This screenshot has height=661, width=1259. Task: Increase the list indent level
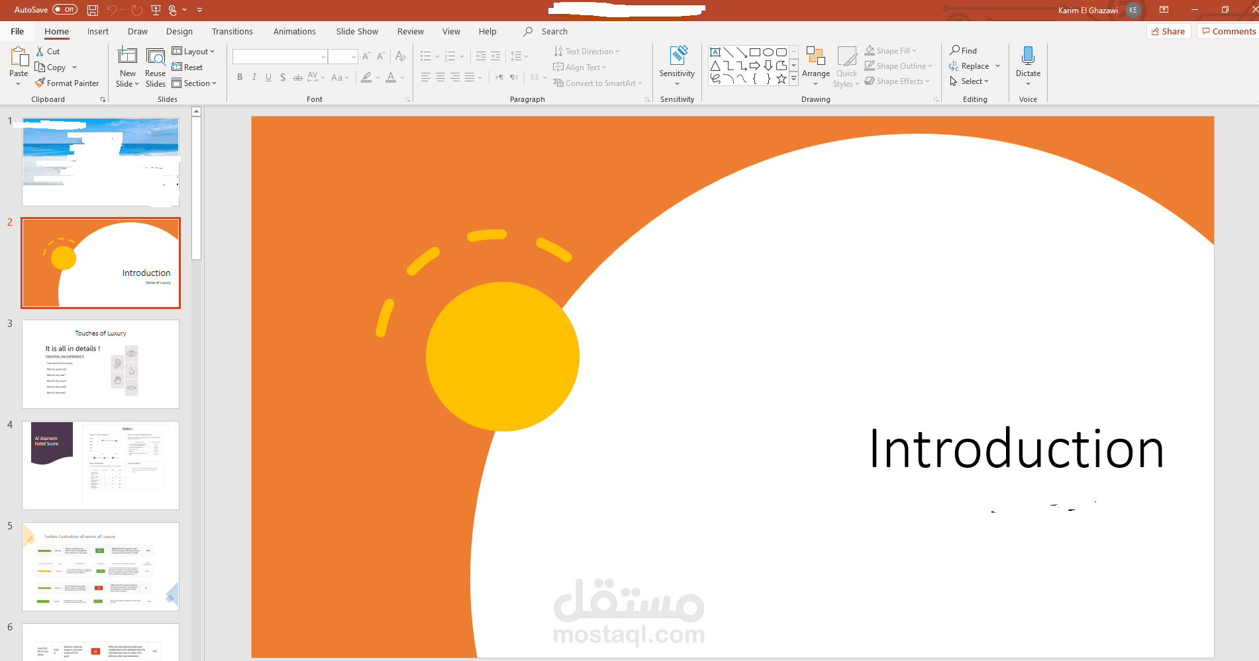tap(495, 56)
